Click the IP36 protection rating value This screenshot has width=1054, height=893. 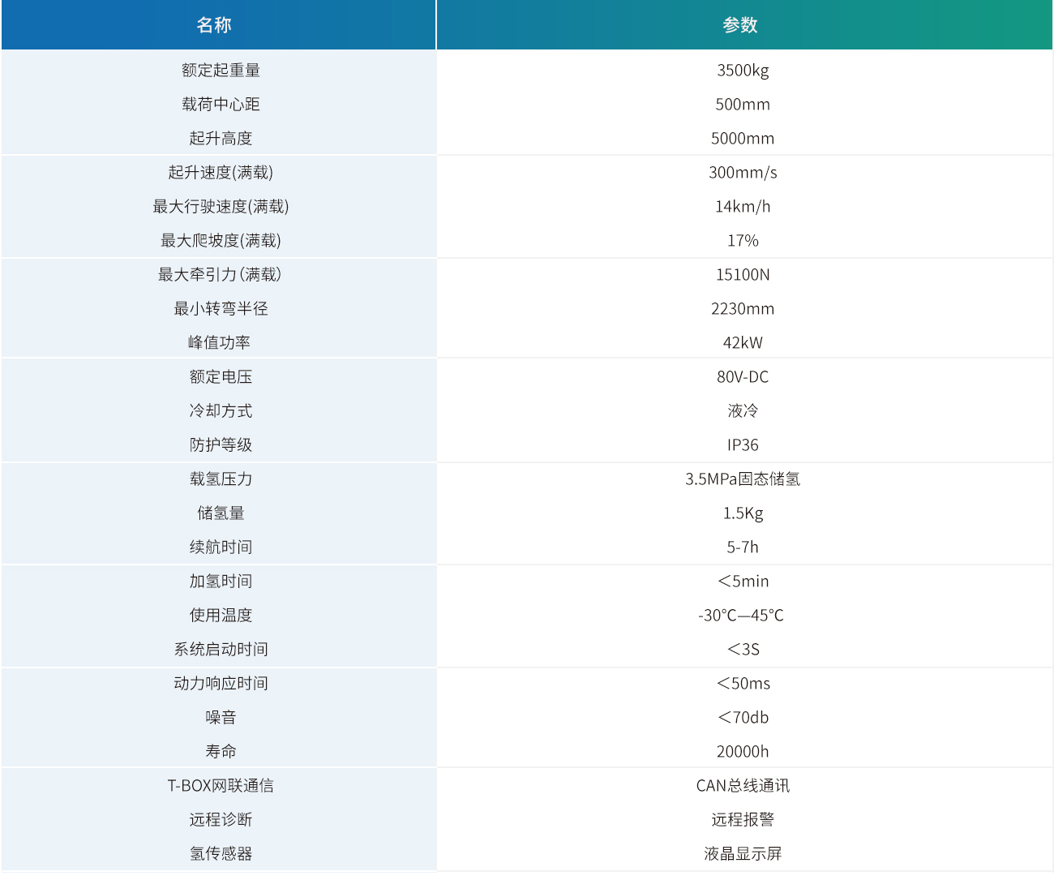pos(743,445)
